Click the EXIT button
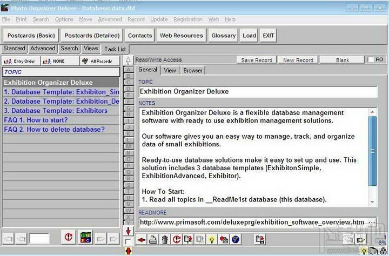 (x=269, y=36)
